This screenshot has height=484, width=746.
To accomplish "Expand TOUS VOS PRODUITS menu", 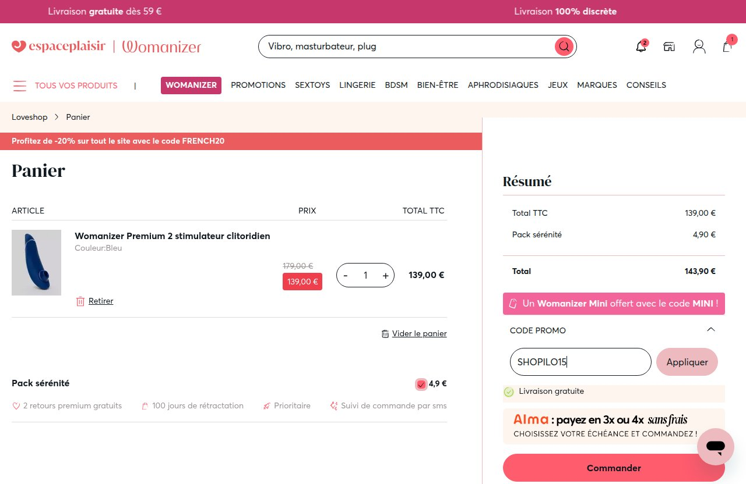I will pos(76,86).
